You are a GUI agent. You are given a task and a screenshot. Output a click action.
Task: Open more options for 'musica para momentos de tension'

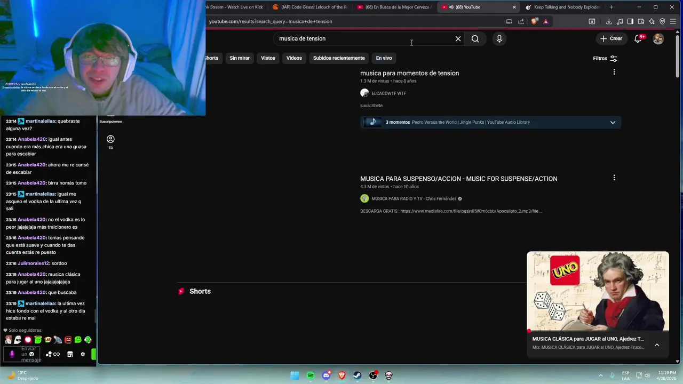pyautogui.click(x=614, y=72)
